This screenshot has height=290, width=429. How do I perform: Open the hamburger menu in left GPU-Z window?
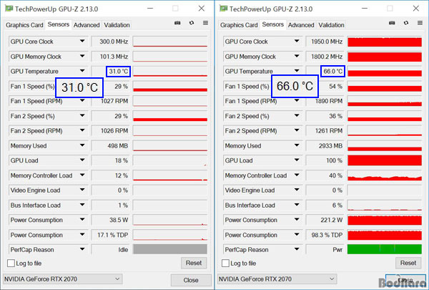click(205, 23)
